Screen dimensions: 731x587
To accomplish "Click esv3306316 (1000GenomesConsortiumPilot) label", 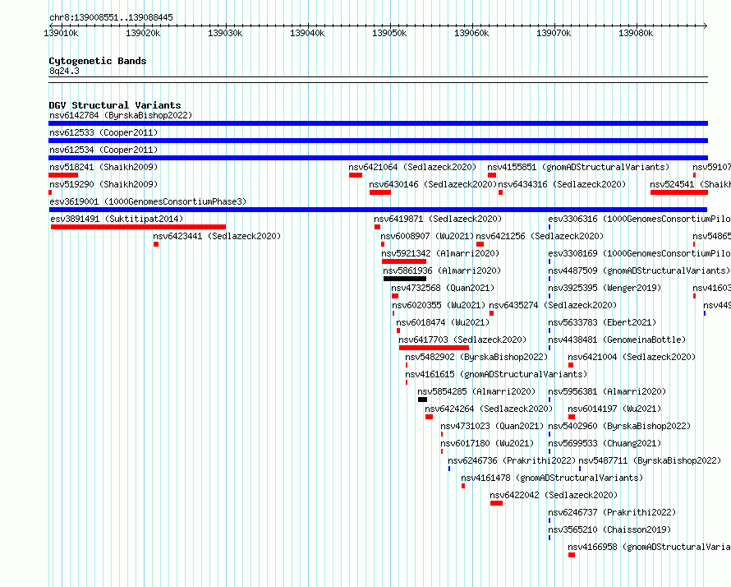I will click(639, 219).
